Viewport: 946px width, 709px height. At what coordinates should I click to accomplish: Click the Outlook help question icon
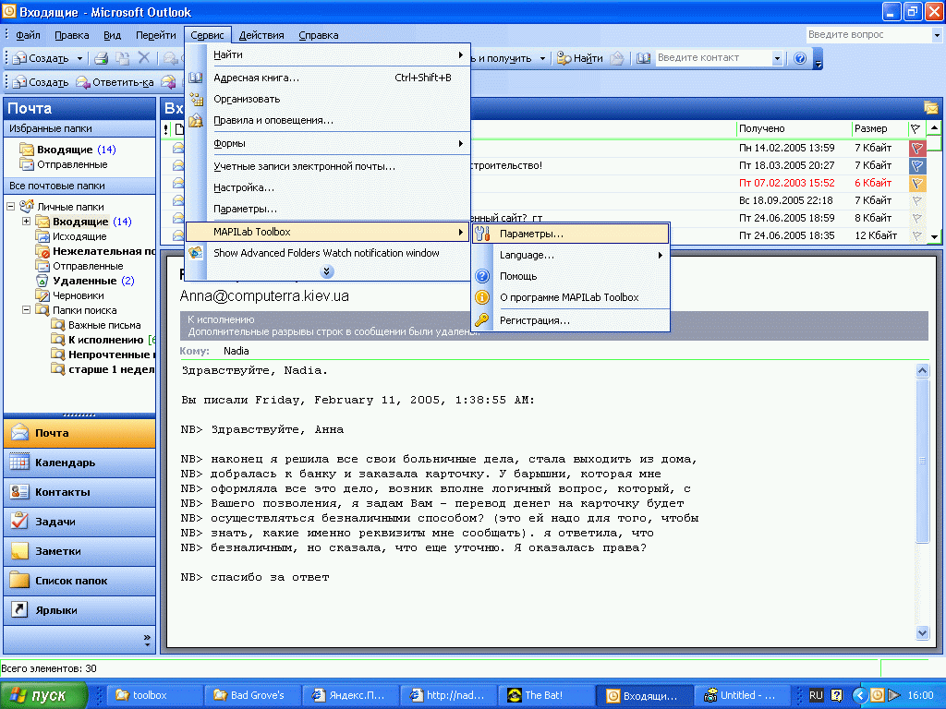(800, 58)
